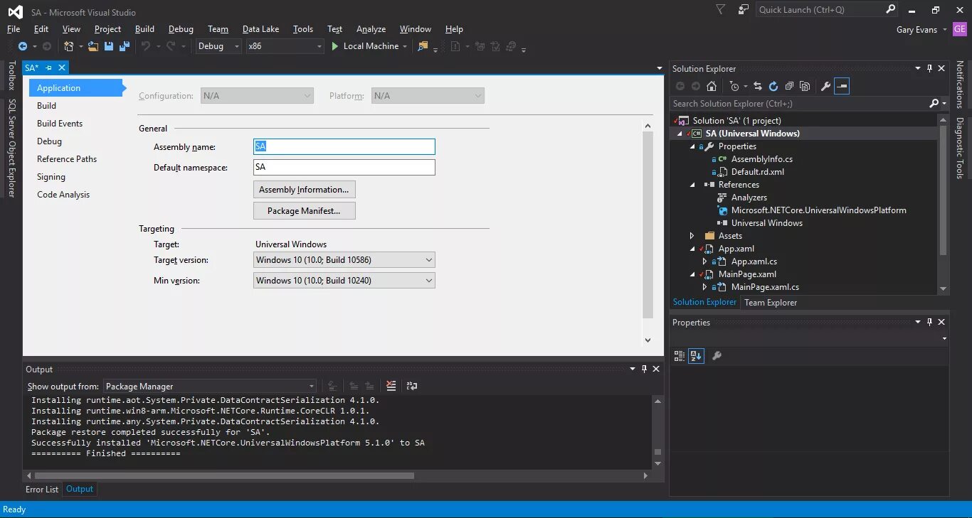
Task: Open Debug solution configuration dropdown
Action: (218, 46)
